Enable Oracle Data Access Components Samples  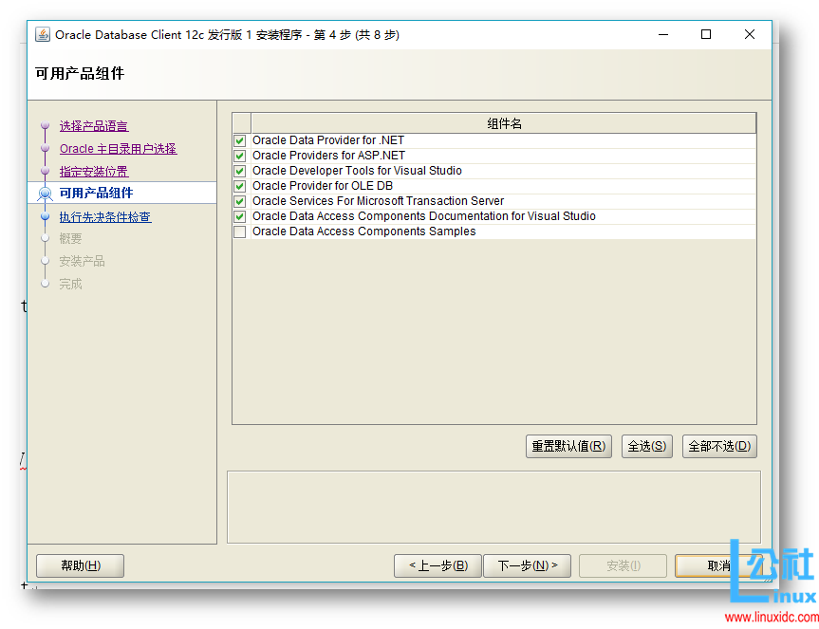[239, 231]
